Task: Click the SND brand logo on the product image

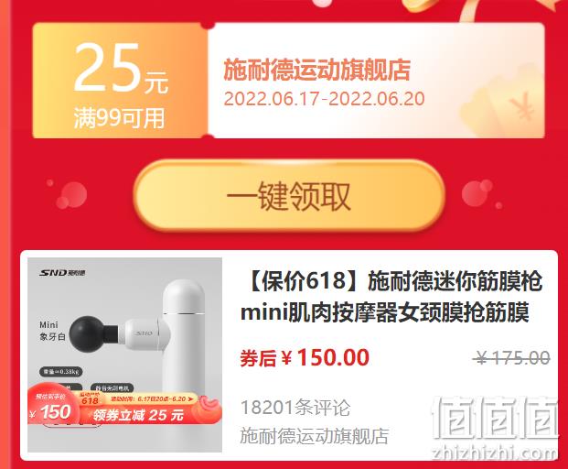Action: [62, 273]
